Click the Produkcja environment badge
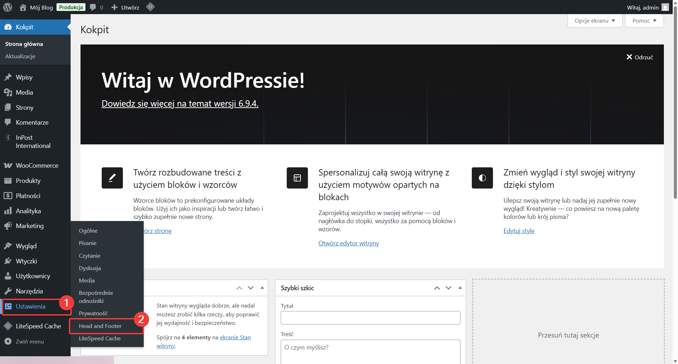This screenshot has width=678, height=364. [71, 7]
